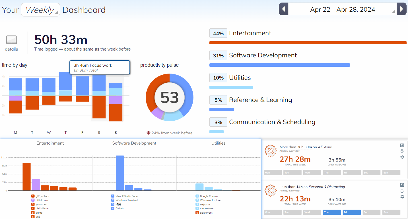The image size is (408, 219).
Task: Click Visual Studio Code in the chart legend
Action: tap(126, 196)
